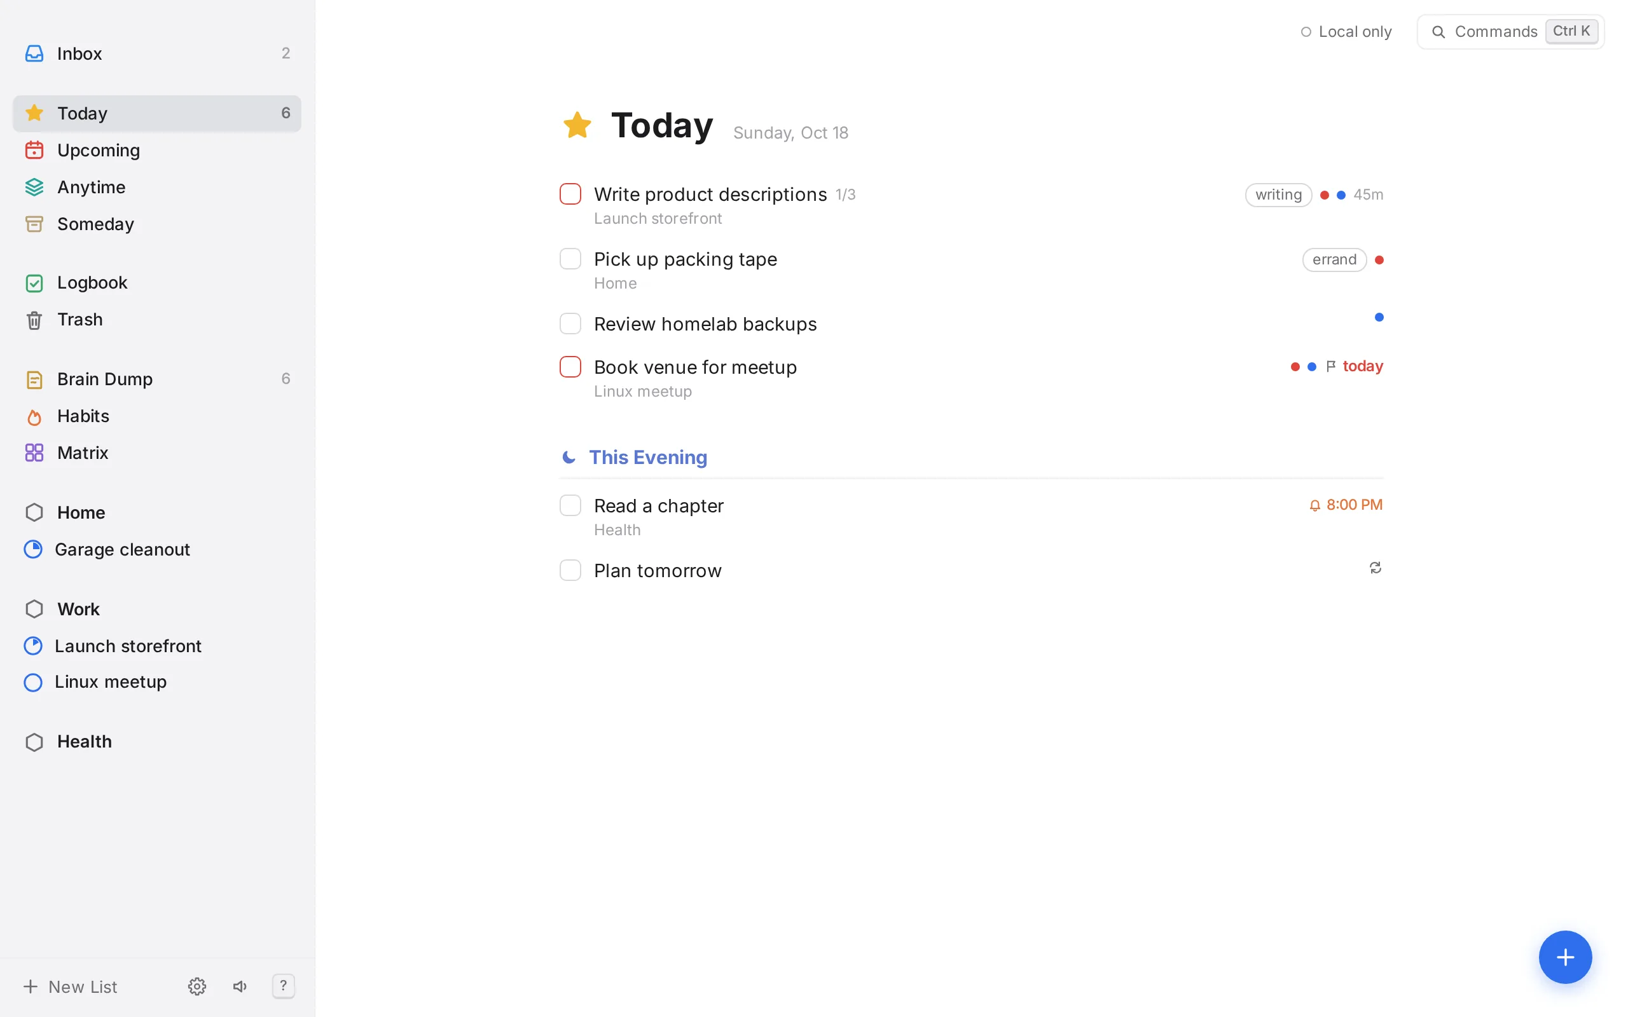
Task: Open the Linux meetup project
Action: 156,682
